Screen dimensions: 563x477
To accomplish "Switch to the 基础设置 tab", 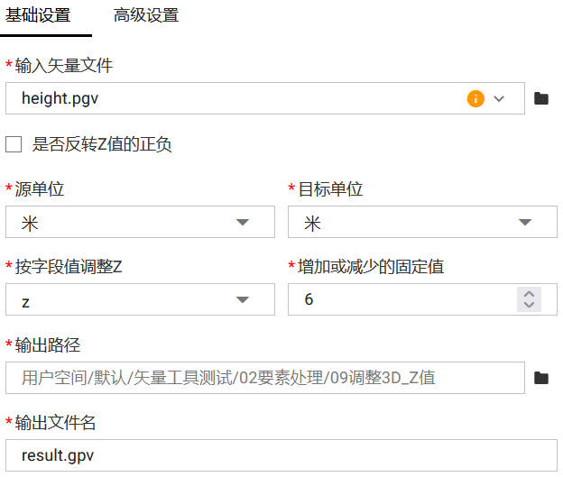I will click(x=39, y=16).
